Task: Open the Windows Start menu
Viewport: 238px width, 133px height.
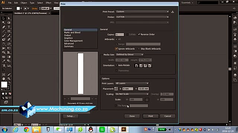Action: coord(5,130)
